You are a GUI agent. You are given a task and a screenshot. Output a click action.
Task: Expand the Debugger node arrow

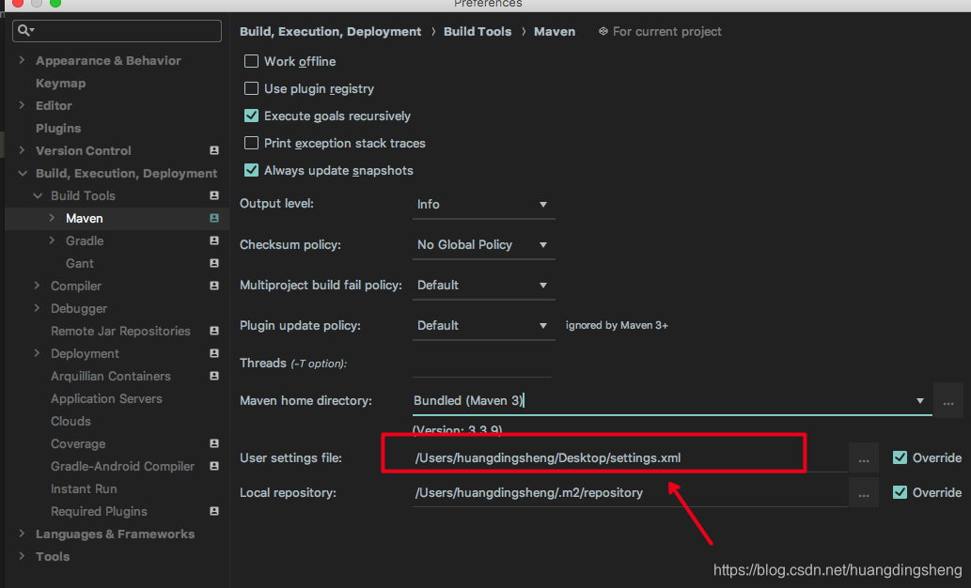(37, 307)
